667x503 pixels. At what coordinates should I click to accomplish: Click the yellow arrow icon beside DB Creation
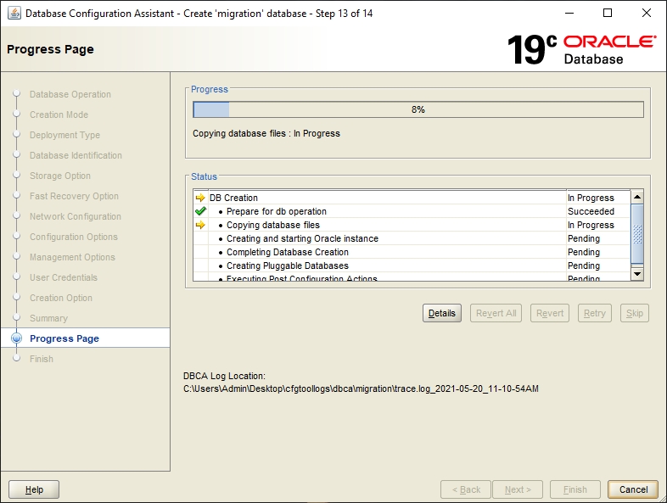tap(200, 198)
